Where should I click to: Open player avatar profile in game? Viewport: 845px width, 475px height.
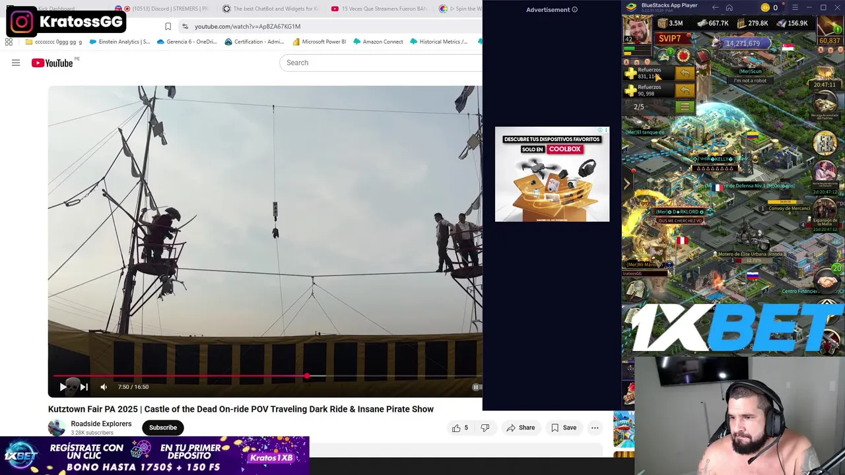tap(638, 31)
